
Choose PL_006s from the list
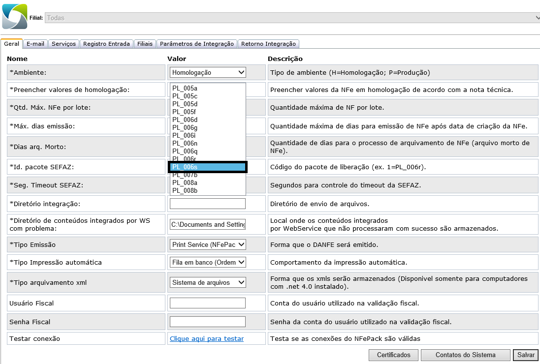point(207,167)
